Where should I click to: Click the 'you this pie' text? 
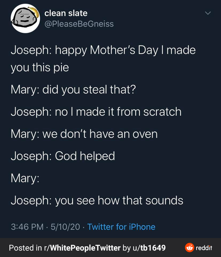(x=40, y=67)
